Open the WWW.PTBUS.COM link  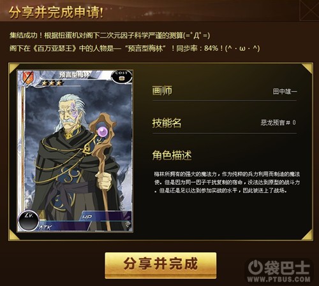[x=279, y=279]
